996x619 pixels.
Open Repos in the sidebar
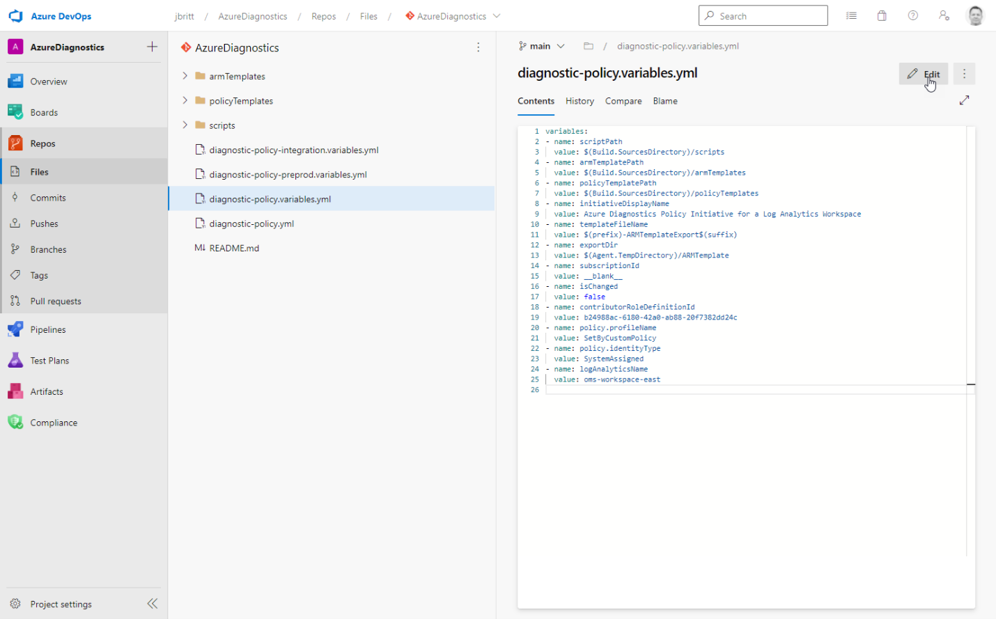84,143
